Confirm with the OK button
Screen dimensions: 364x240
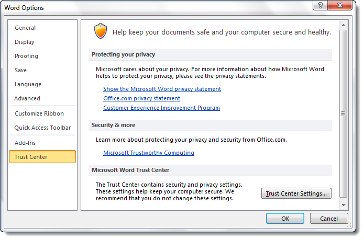[x=285, y=219]
